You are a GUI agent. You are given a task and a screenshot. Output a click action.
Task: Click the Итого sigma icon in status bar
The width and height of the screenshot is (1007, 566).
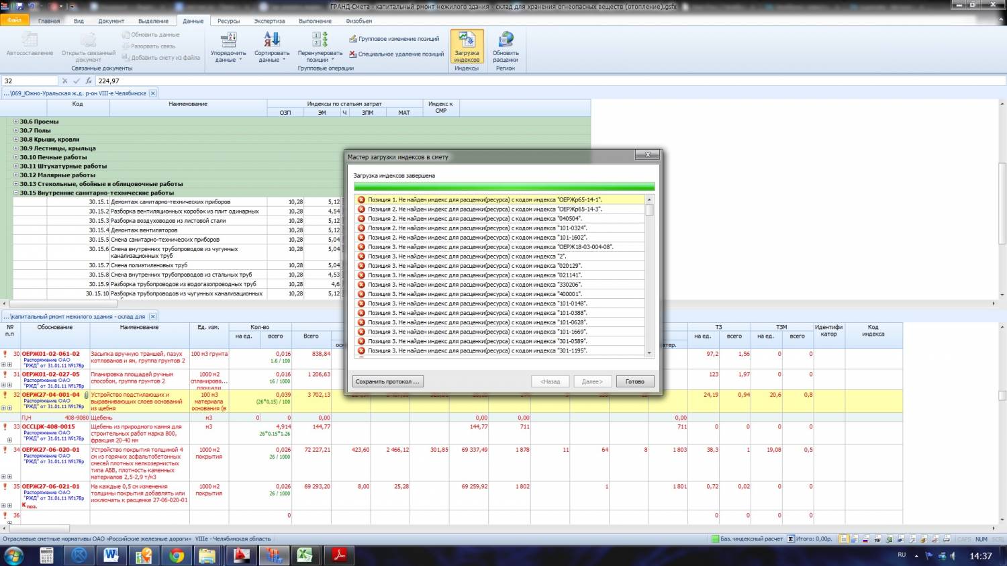[791, 538]
